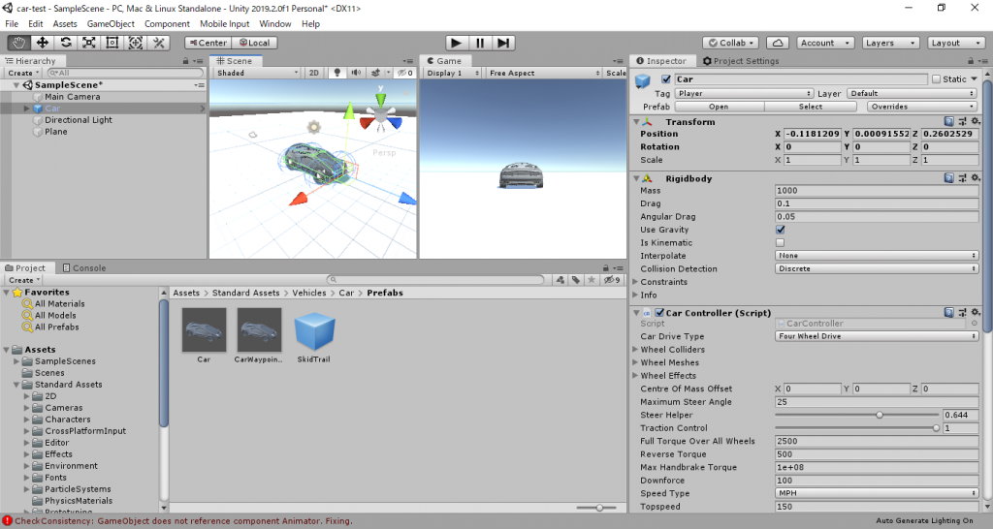Toggle Static checkbox
The image size is (993, 529).
click(936, 79)
